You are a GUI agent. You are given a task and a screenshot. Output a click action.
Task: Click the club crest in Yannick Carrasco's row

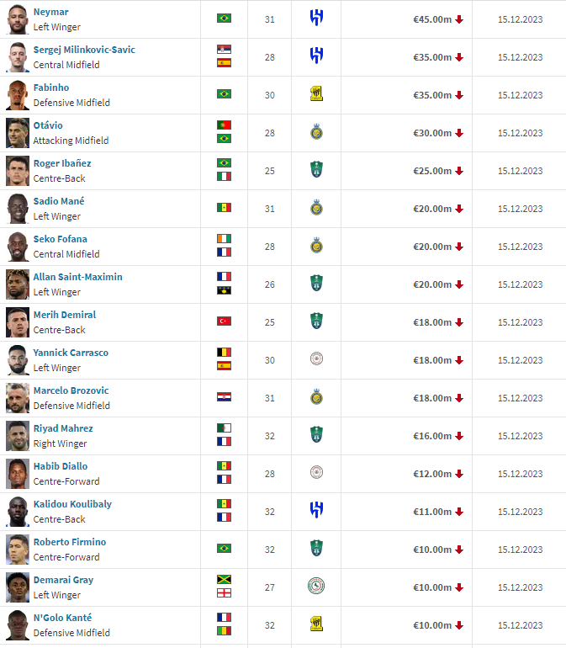tap(316, 359)
